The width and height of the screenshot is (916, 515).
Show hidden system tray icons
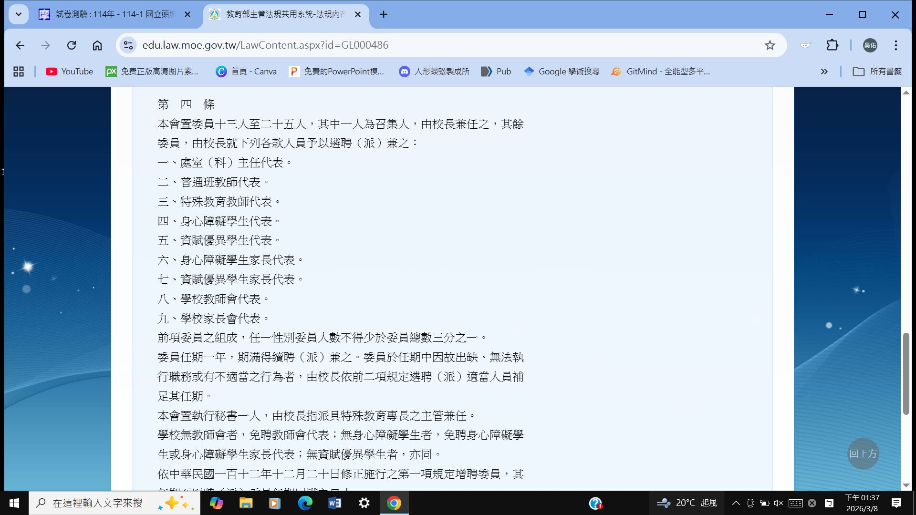[736, 503]
